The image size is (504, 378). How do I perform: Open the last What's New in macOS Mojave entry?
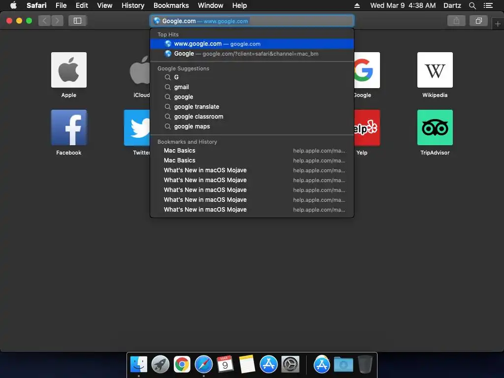[252, 210]
